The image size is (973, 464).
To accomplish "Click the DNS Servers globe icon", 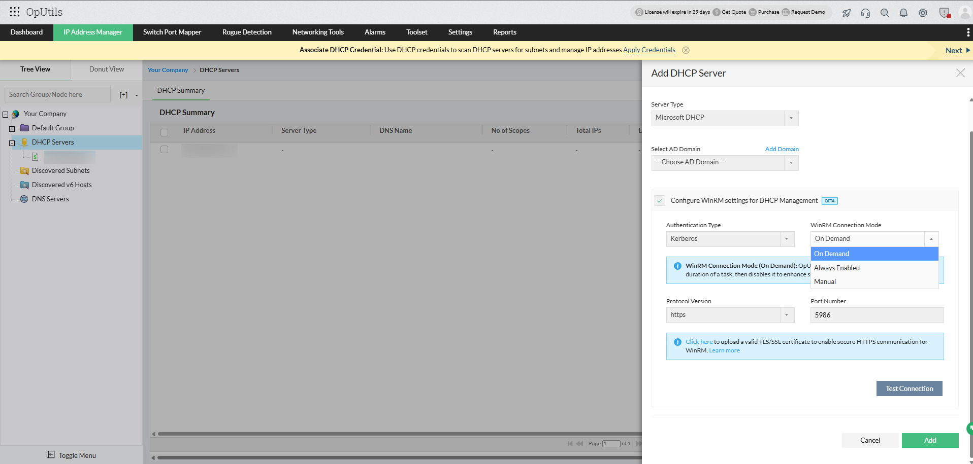I will pos(24,199).
